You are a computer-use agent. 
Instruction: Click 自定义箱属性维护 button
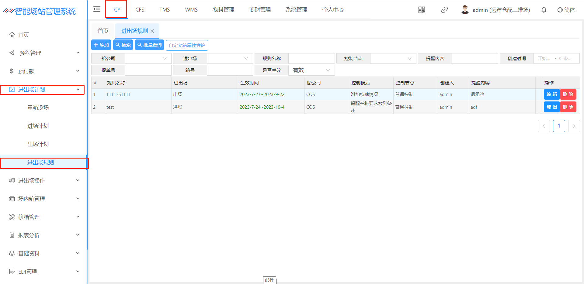click(x=187, y=46)
